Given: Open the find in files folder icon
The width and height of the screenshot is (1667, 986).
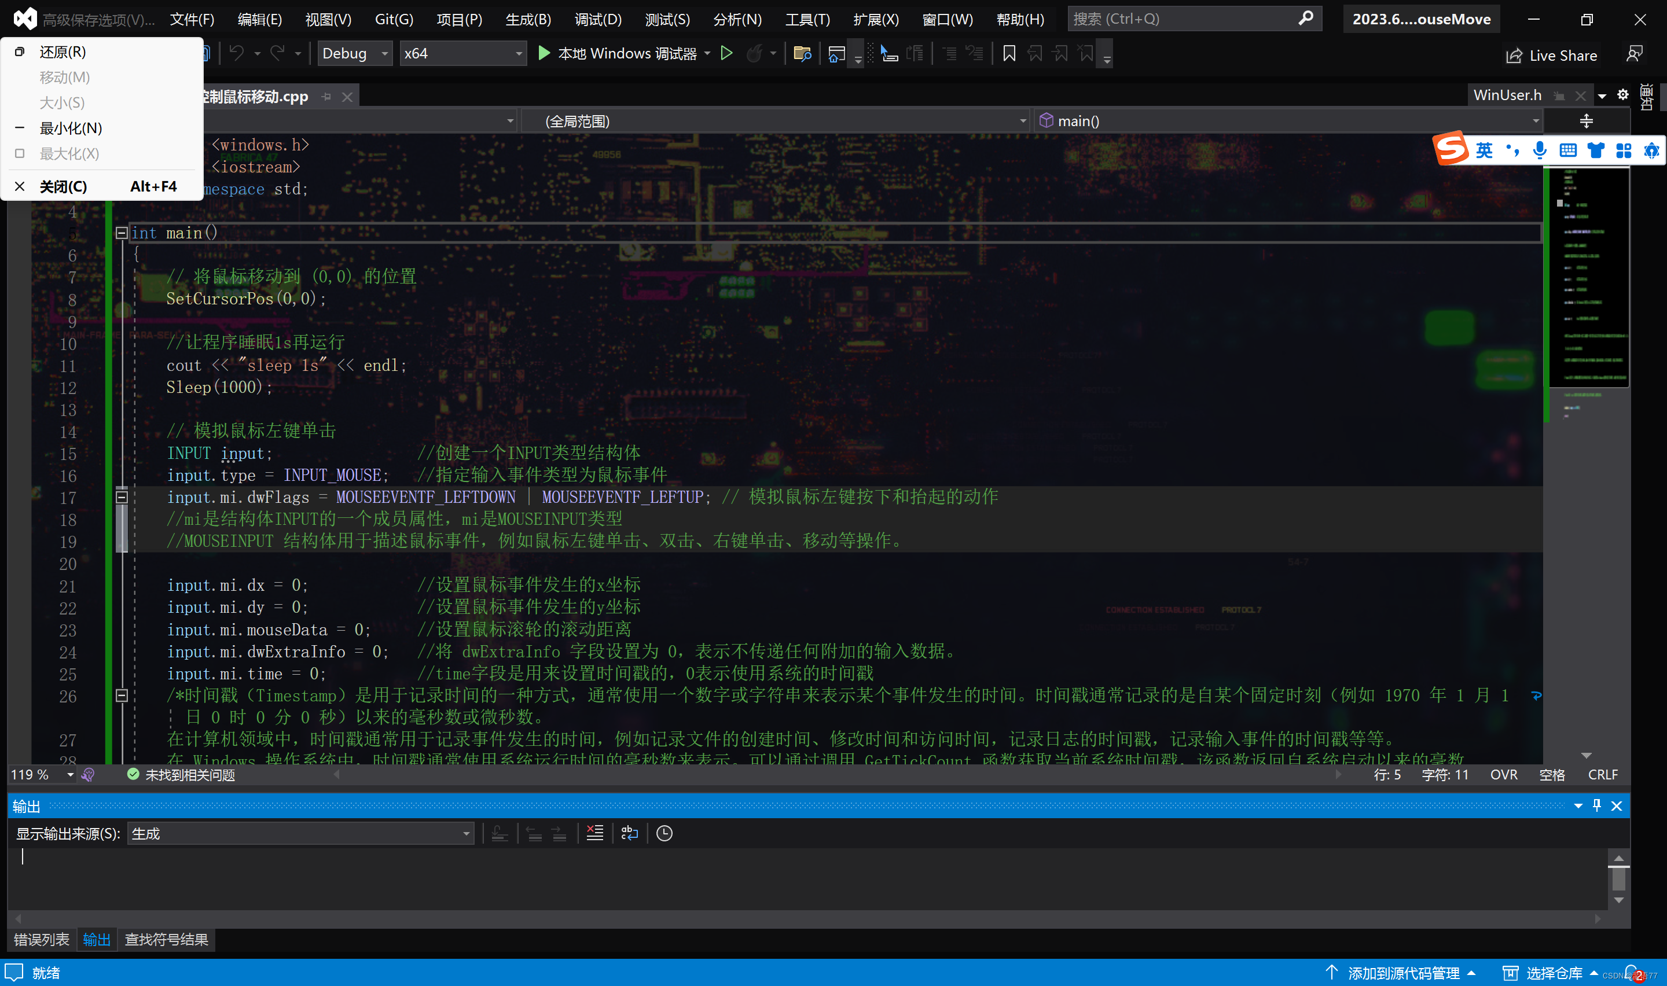Looking at the screenshot, I should point(803,53).
